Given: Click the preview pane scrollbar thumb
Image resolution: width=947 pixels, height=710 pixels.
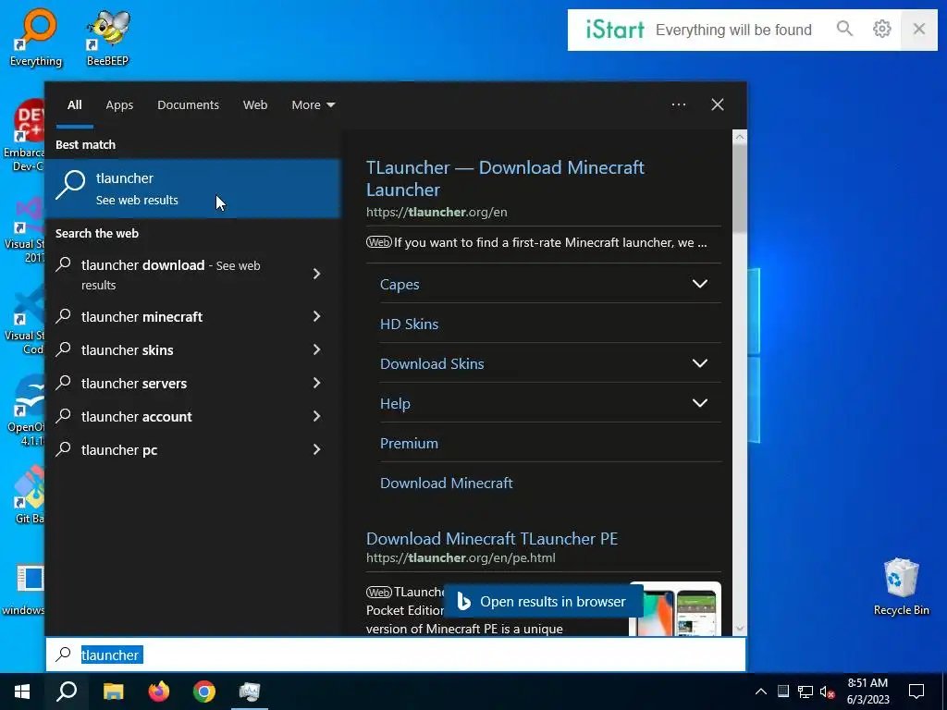Looking at the screenshot, I should pyautogui.click(x=740, y=189).
